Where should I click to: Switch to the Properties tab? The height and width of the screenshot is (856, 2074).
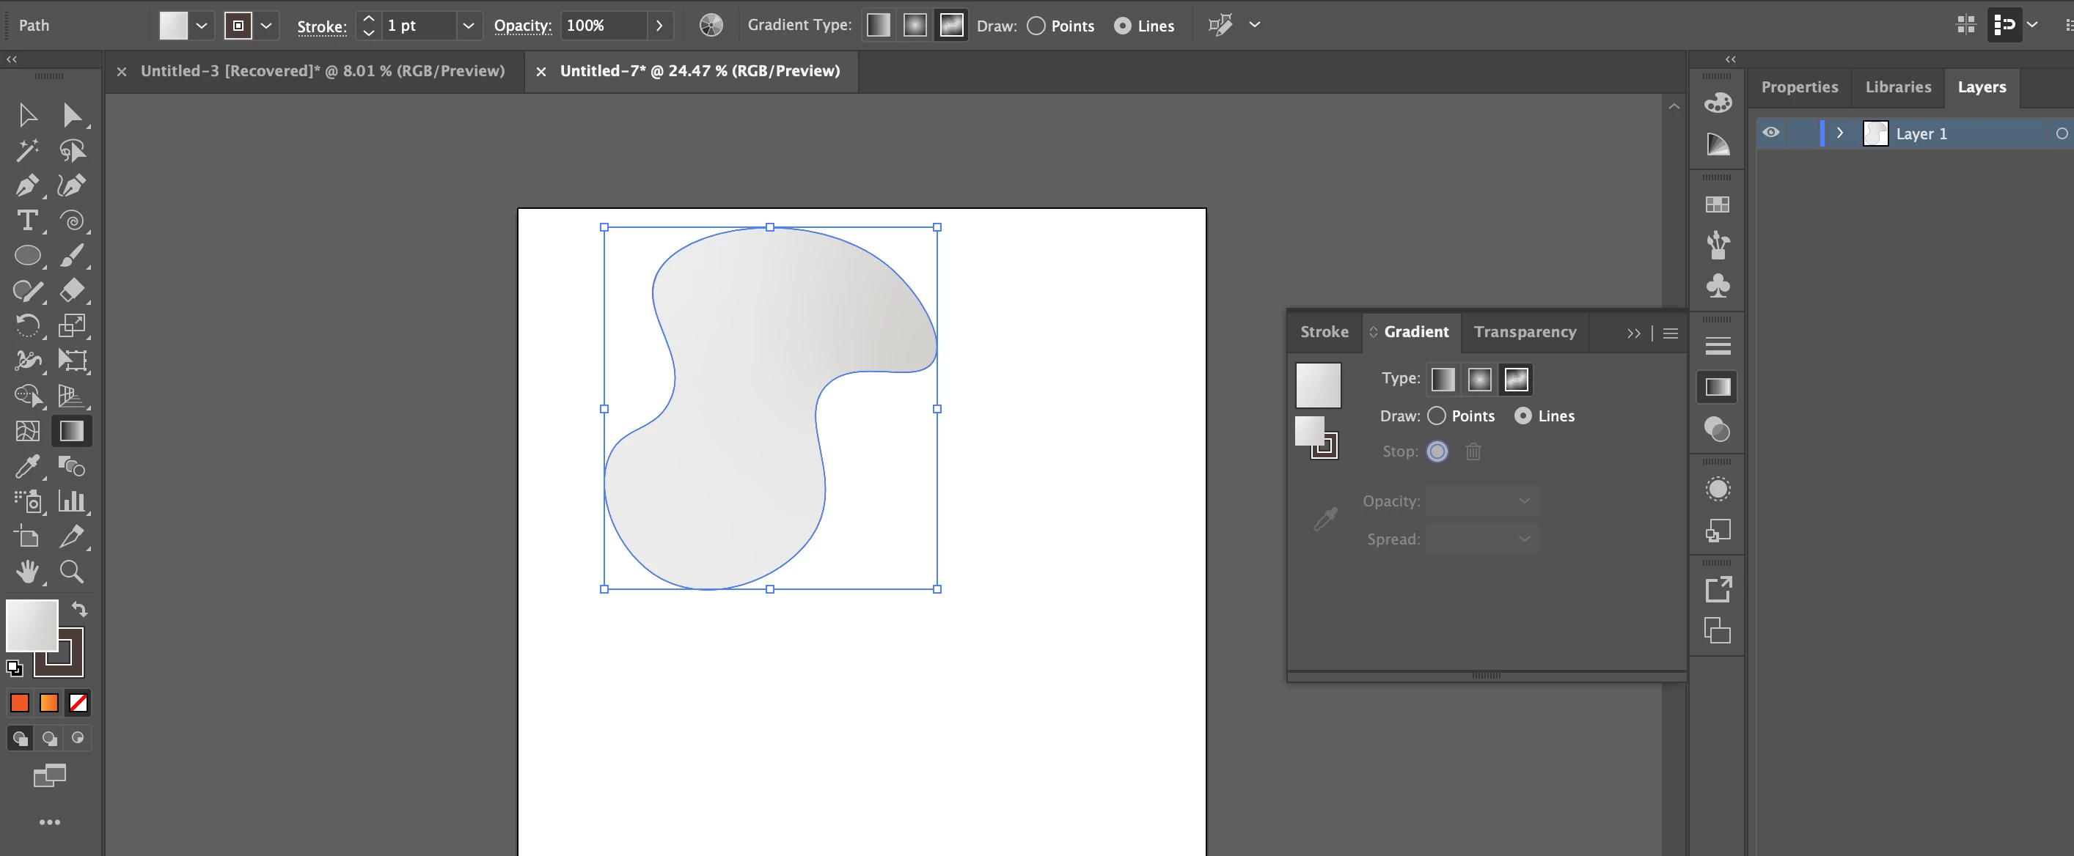click(1799, 87)
